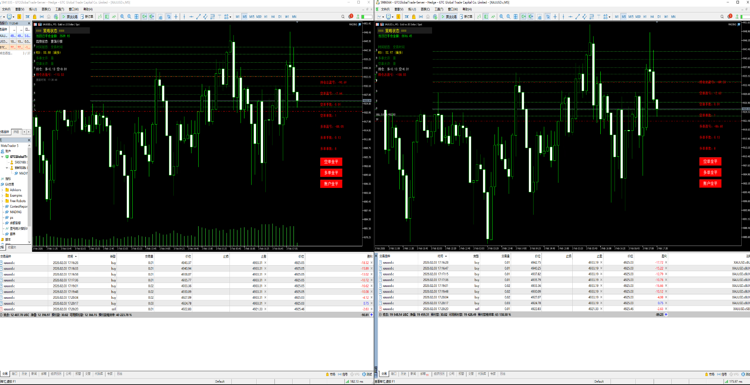Expand Advisors folder in Navigator tree
750x385 pixels.
[2, 190]
